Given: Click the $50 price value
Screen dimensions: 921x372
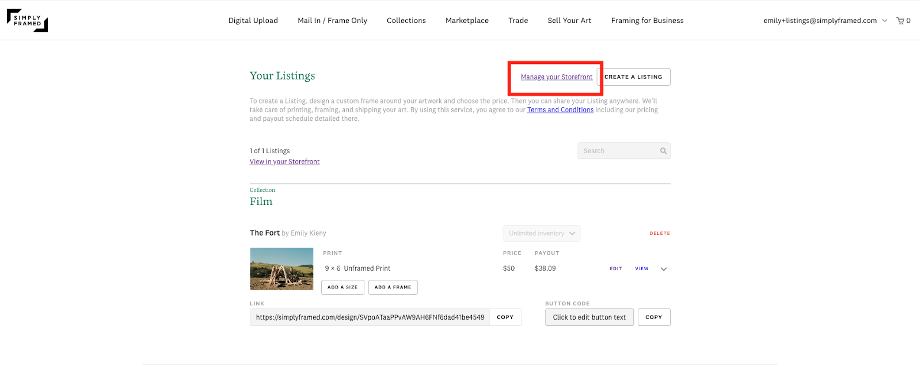Looking at the screenshot, I should (509, 268).
